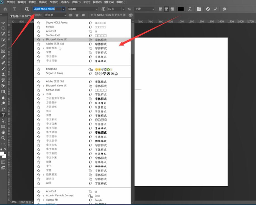The image size is (256, 205).
Task: Select the Gradient tool
Action: point(3,92)
